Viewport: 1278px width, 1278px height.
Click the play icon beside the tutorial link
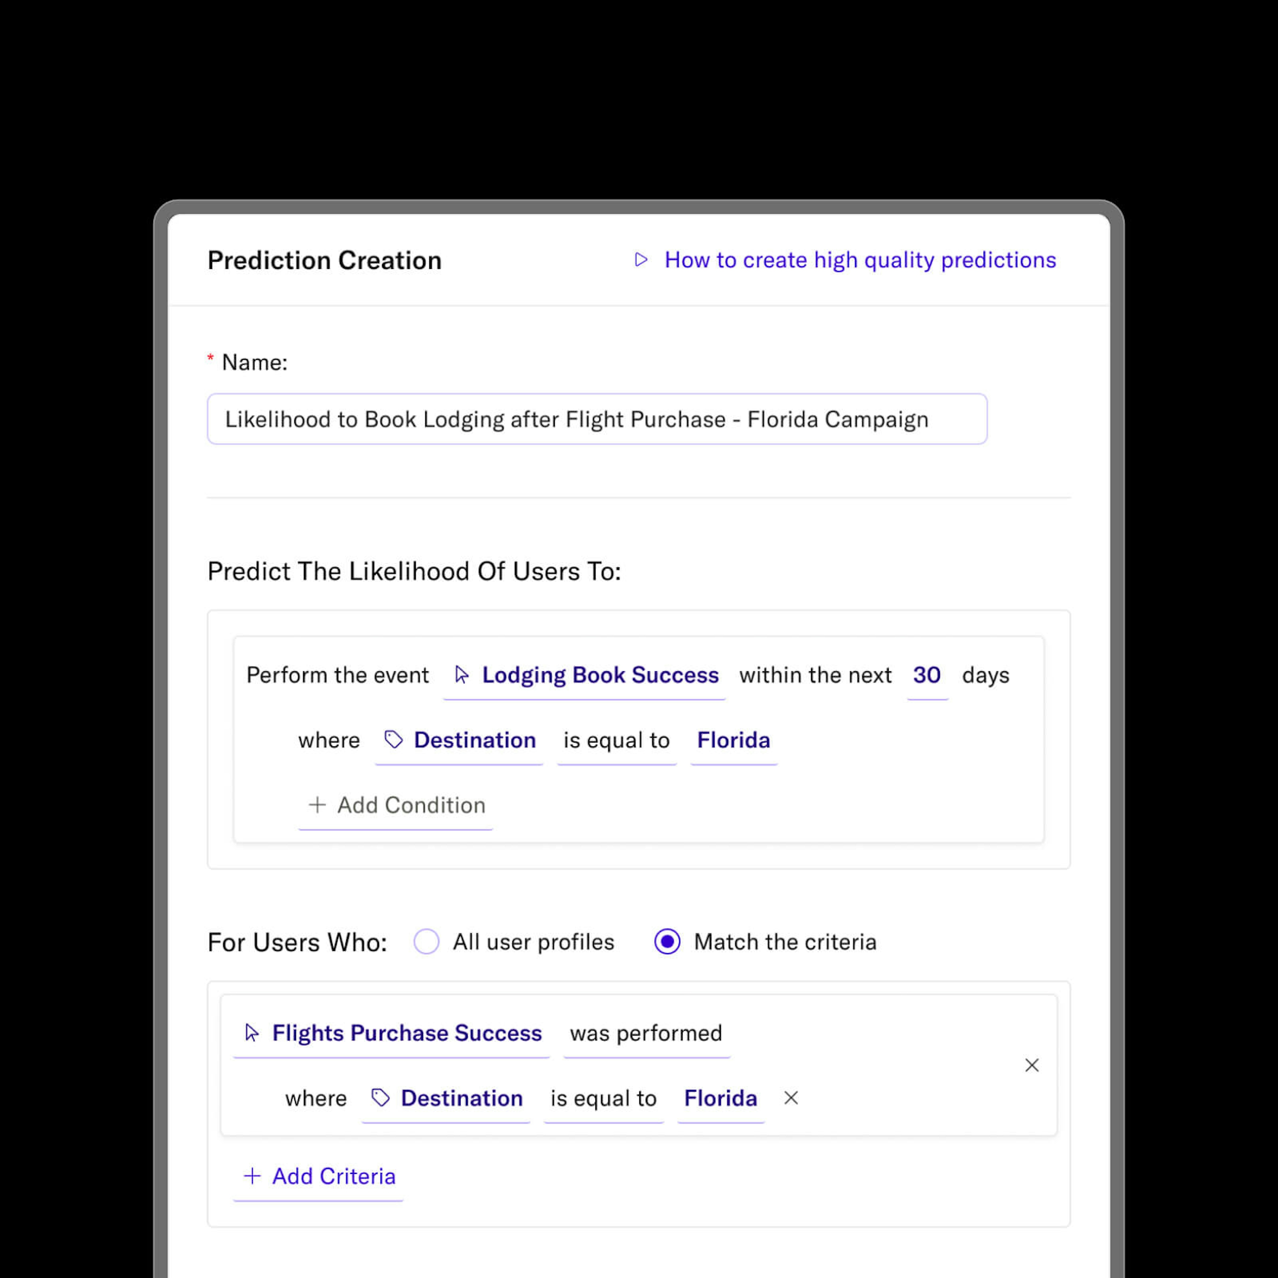coord(641,261)
